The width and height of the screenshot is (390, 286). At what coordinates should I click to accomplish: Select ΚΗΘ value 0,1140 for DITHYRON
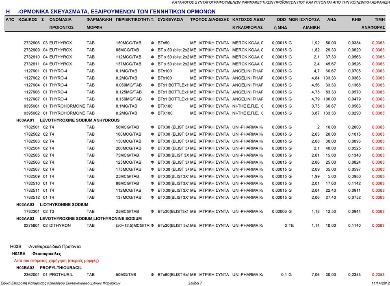point(354,225)
